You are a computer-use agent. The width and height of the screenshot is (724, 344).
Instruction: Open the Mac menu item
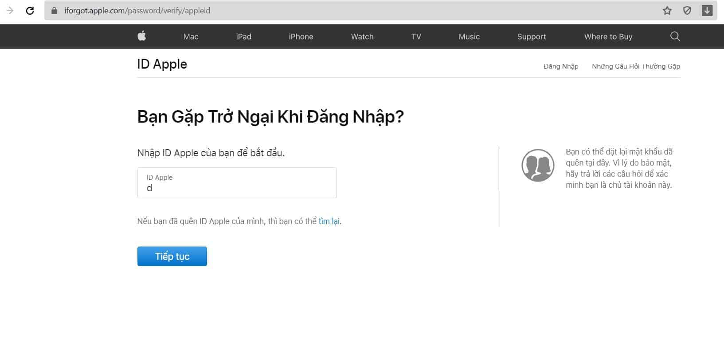(x=191, y=37)
